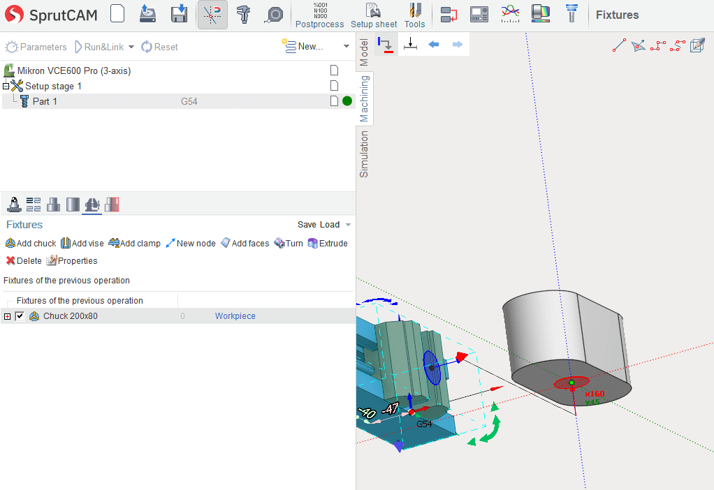This screenshot has width=714, height=490.
Task: Click the isometric view cube icon
Action: [697, 46]
